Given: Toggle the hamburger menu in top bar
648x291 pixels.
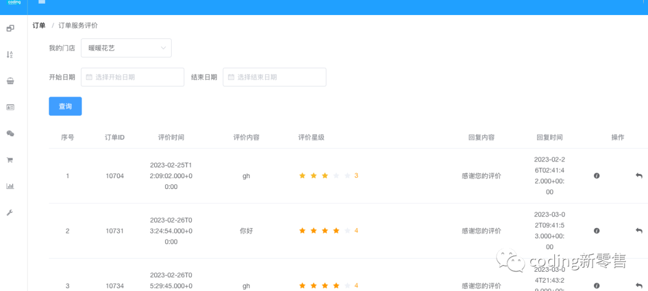Looking at the screenshot, I should pyautogui.click(x=41, y=2).
